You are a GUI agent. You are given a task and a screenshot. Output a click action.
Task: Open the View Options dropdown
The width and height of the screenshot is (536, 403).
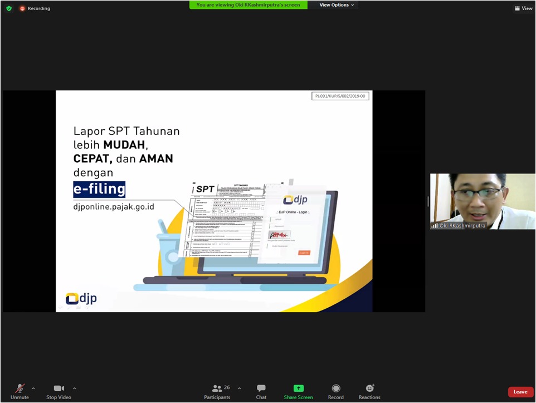pos(337,5)
